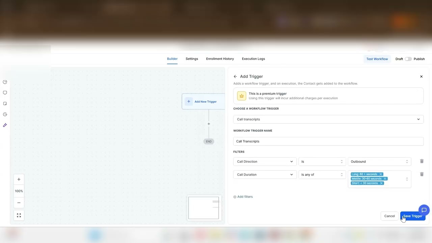The height and width of the screenshot is (243, 432).
Task: Click plus icon in Add New Trigger
Action: click(x=189, y=101)
